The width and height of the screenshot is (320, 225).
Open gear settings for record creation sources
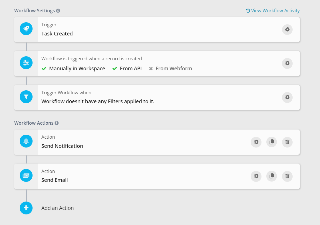287,63
